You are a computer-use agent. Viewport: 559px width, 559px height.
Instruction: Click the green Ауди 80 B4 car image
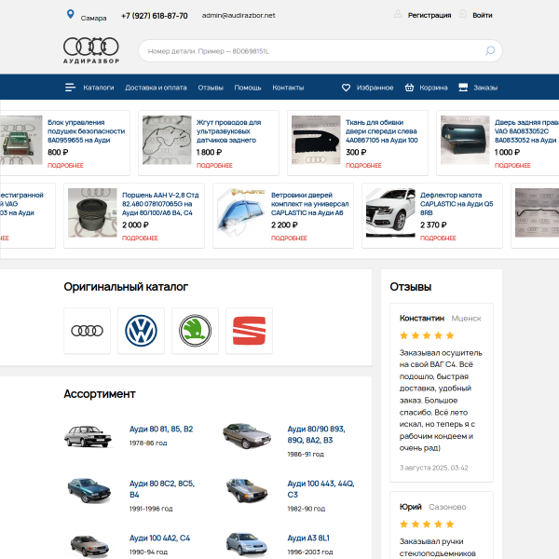pyautogui.click(x=89, y=490)
